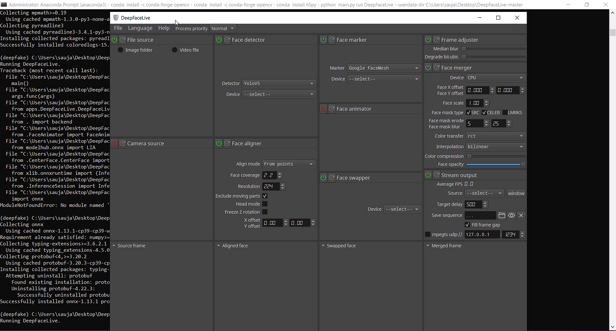Click the Target delay 500 field
The width and height of the screenshot is (616, 331).
click(x=473, y=204)
